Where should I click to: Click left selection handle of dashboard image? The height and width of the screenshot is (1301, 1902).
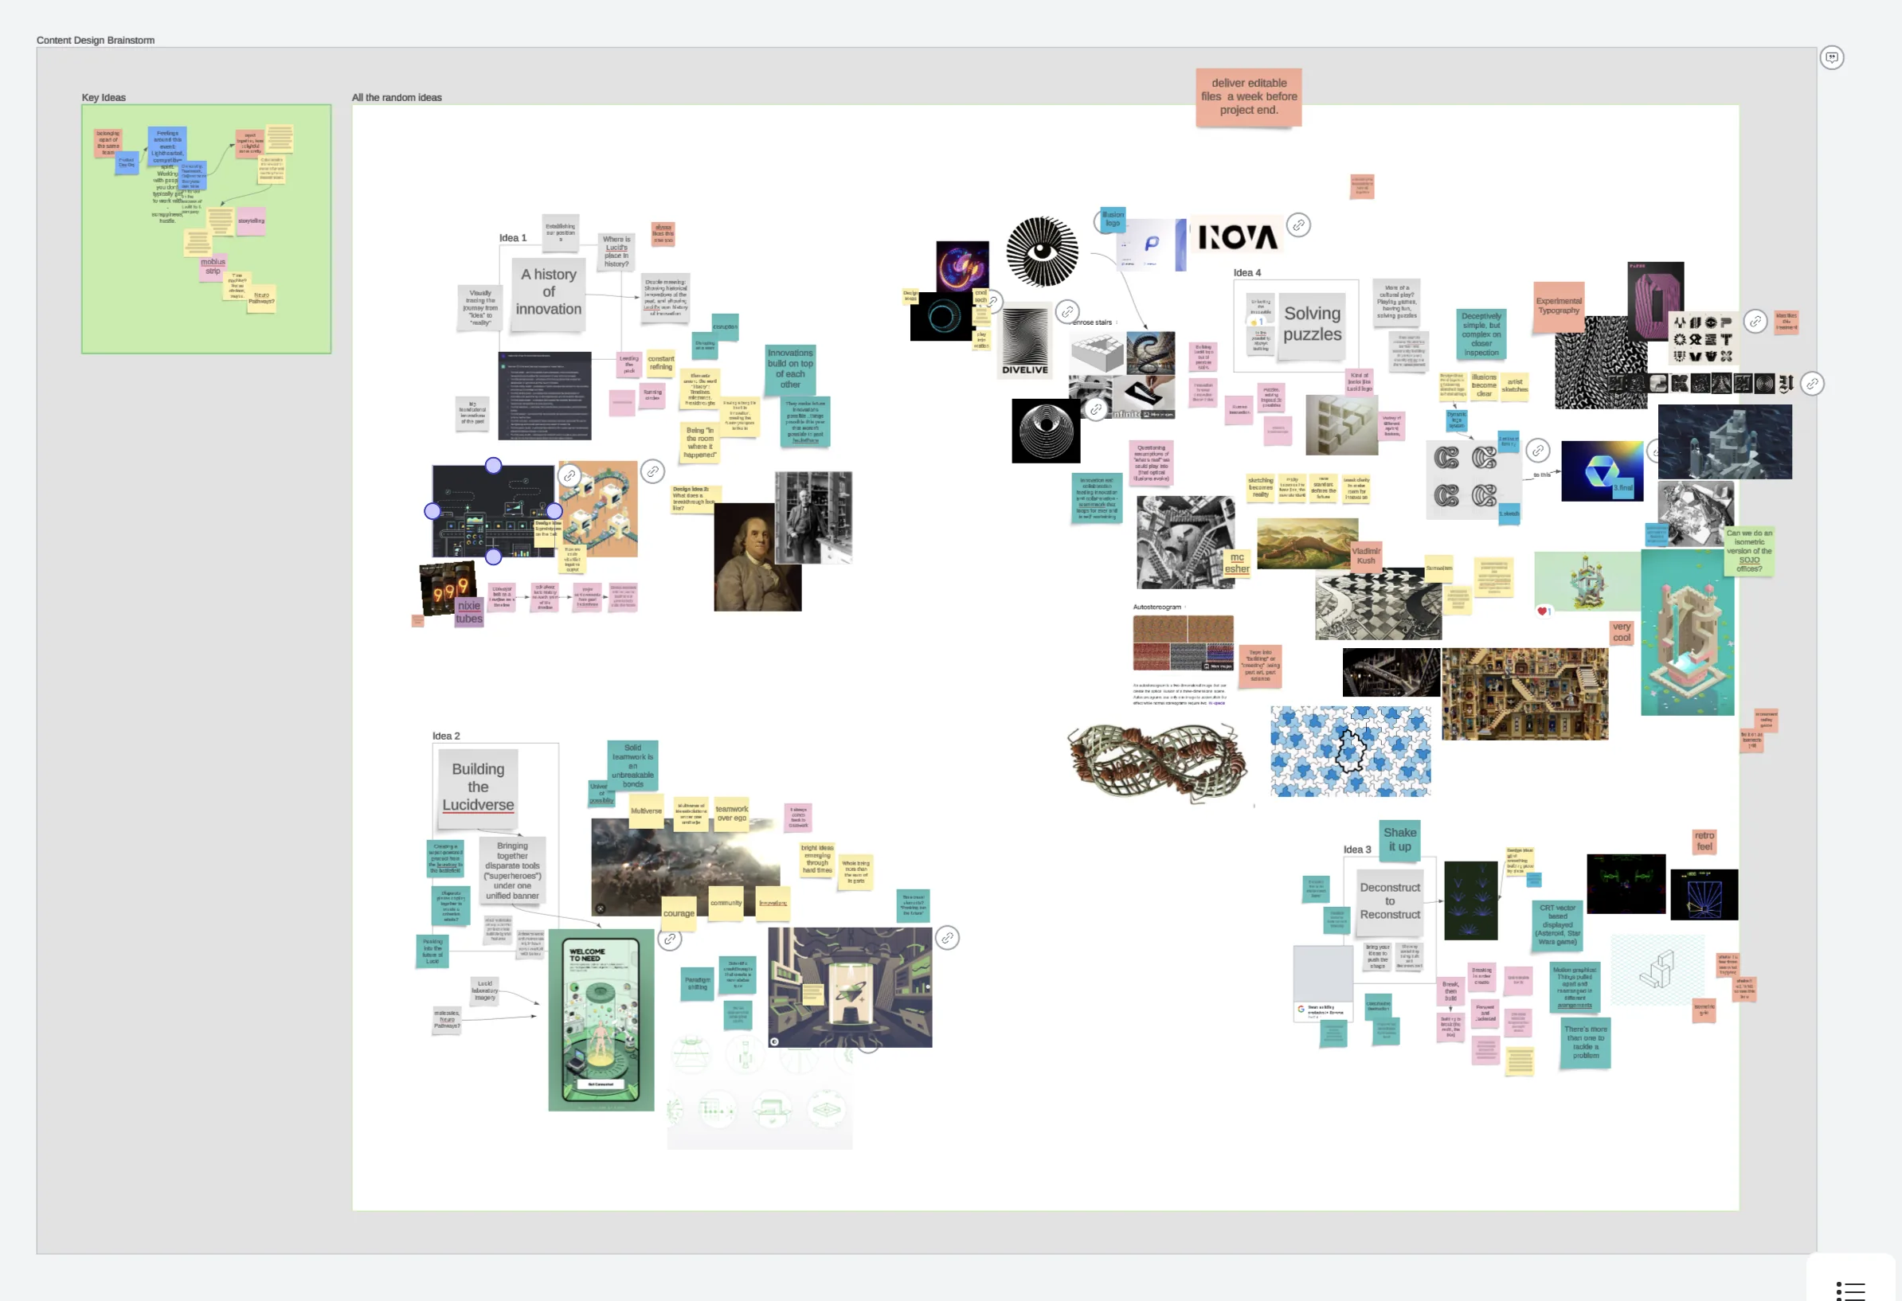click(x=432, y=511)
